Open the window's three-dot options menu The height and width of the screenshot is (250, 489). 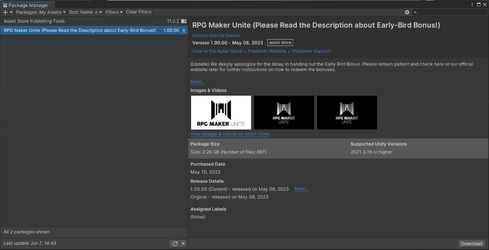472,5
